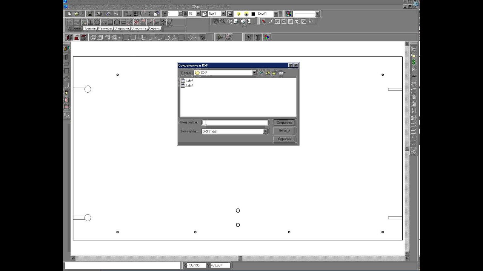The height and width of the screenshot is (271, 483).
Task: Open the scale value 1 dropdown
Action: pos(180,14)
